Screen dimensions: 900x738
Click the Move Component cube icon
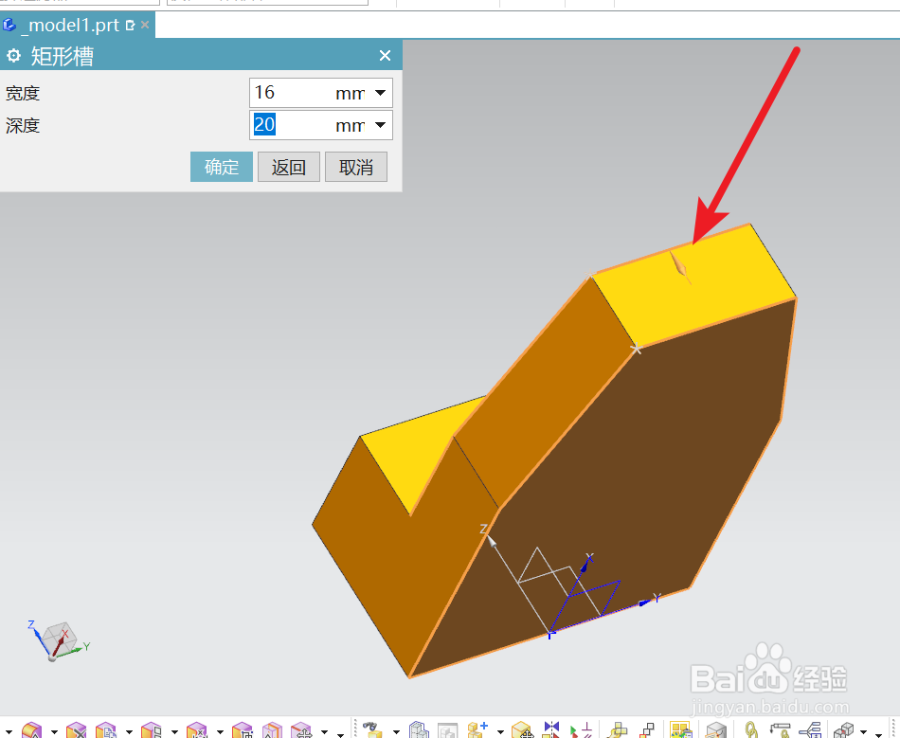[522, 730]
